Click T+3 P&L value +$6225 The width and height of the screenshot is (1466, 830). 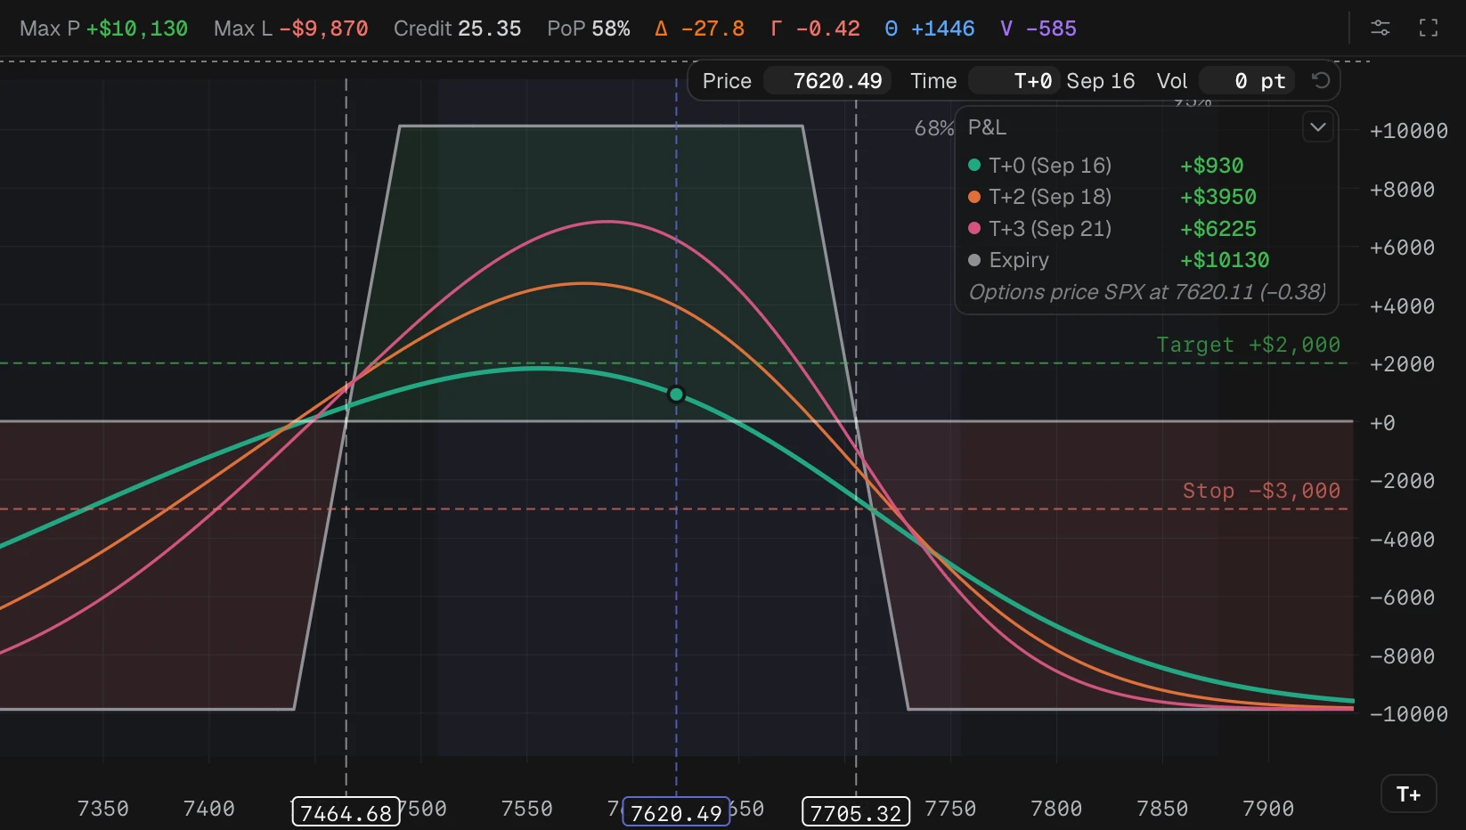pyautogui.click(x=1218, y=229)
